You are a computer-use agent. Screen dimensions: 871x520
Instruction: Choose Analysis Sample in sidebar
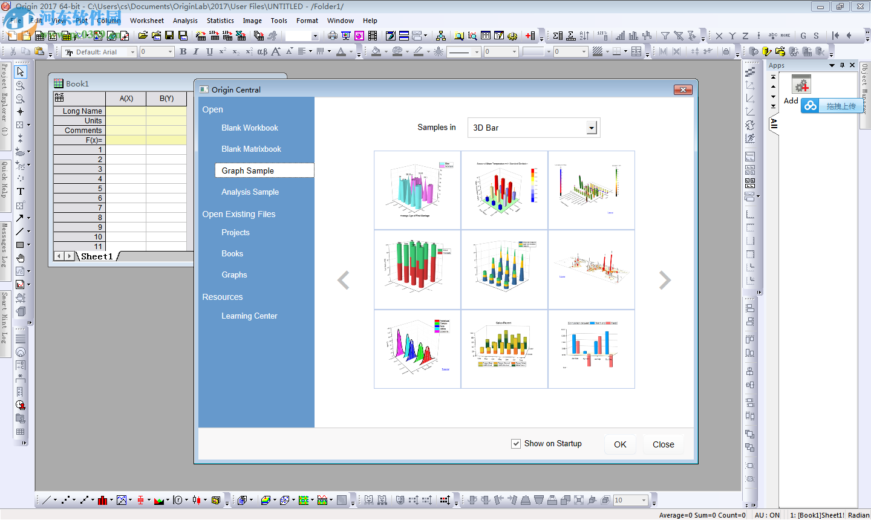[x=250, y=192]
